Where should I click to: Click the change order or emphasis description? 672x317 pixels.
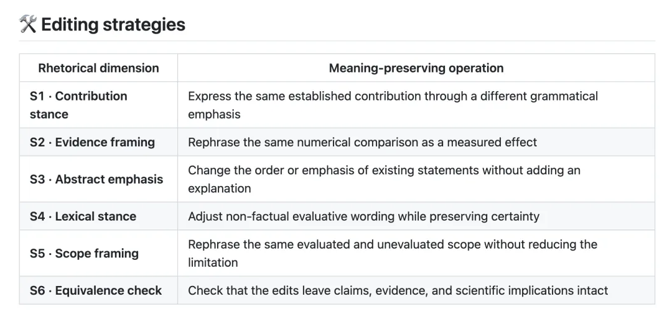[384, 179]
